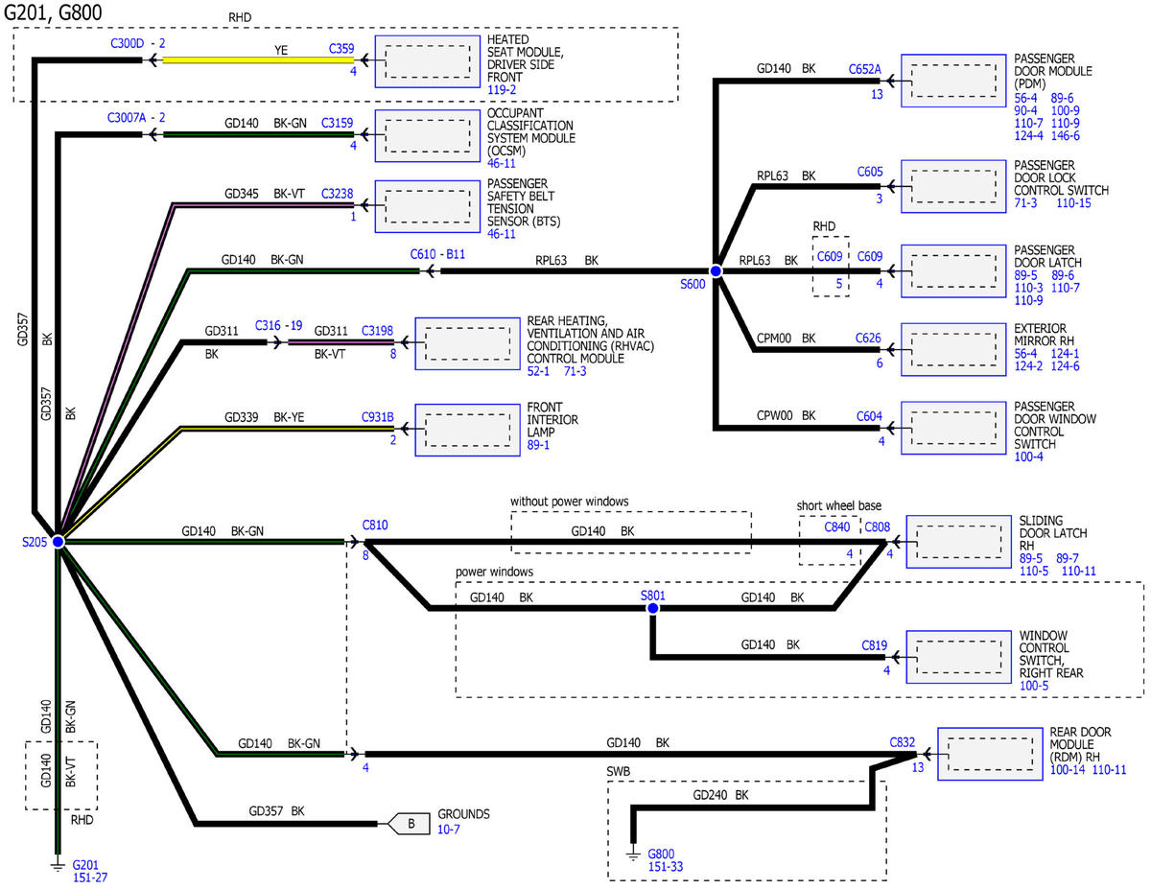The height and width of the screenshot is (889, 1151).
Task: Open page 100-5 for right rear window switch
Action: [1032, 687]
